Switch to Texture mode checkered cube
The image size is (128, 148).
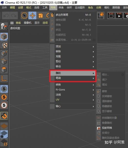4,45
